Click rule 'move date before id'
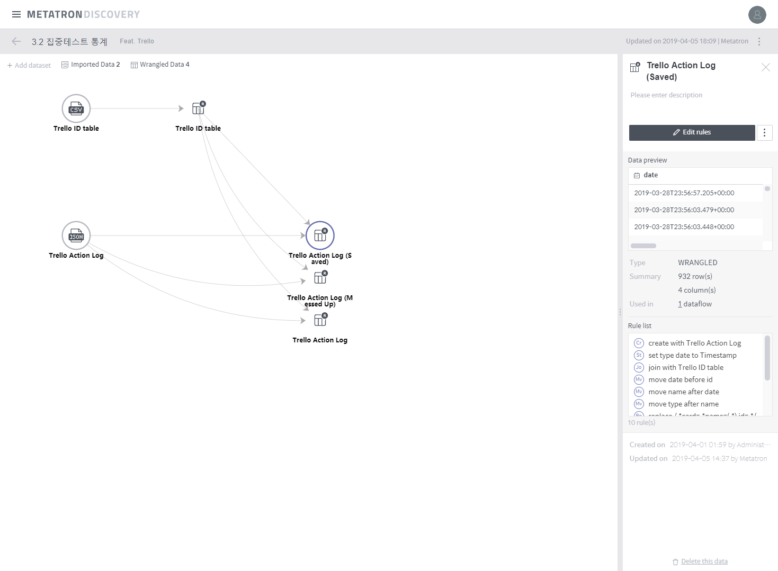 (x=681, y=379)
